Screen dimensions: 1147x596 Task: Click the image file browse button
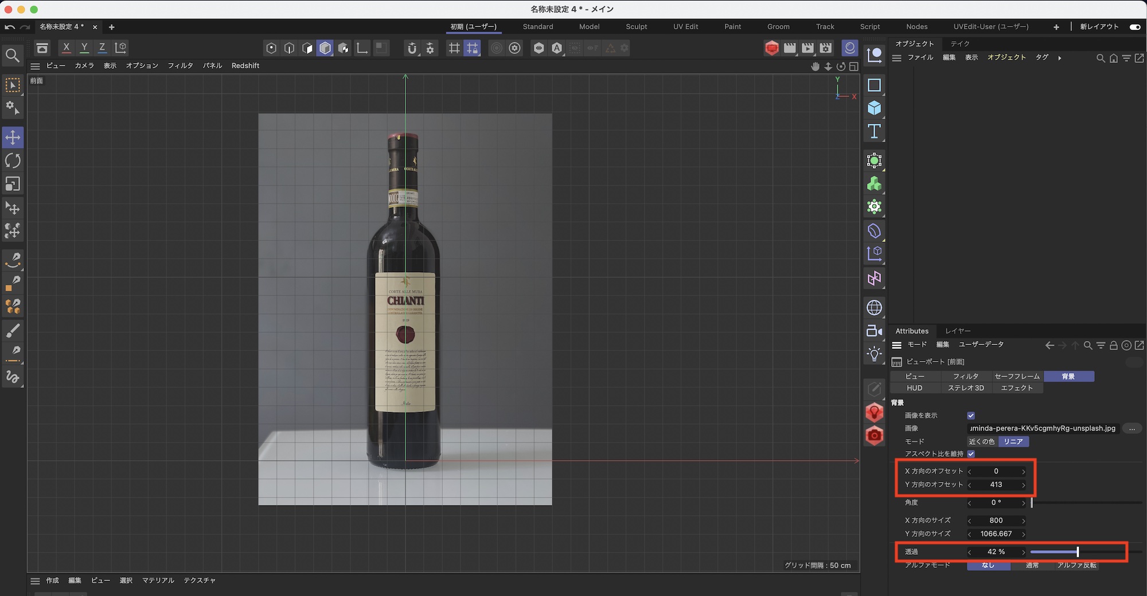1132,429
